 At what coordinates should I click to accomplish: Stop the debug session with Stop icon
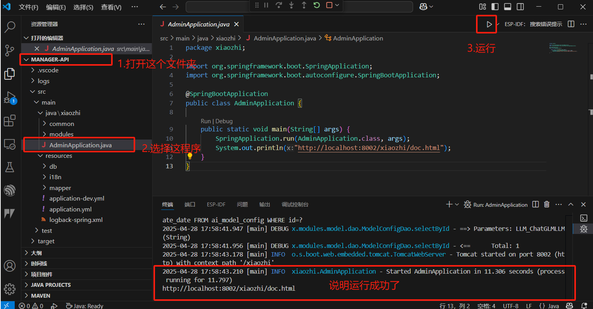click(329, 5)
